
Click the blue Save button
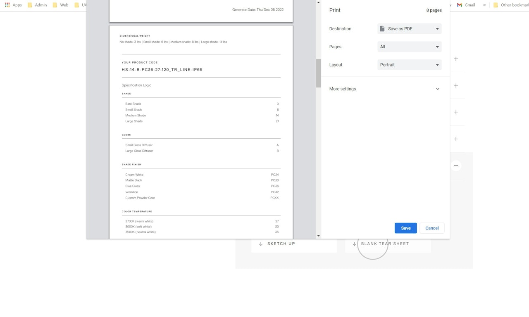pos(406,228)
